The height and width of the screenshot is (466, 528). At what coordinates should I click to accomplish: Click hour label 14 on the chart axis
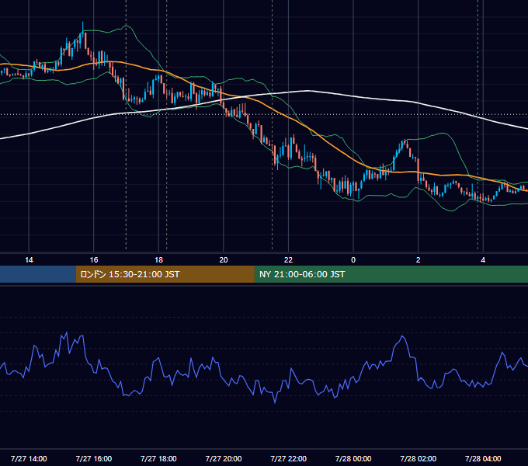29,260
